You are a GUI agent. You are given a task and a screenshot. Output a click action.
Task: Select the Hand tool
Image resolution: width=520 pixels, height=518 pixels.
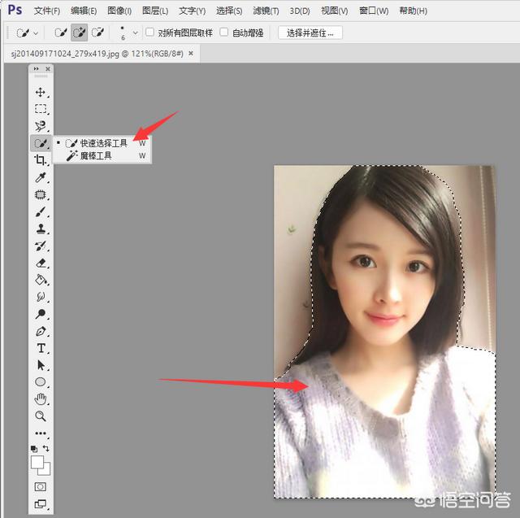pyautogui.click(x=41, y=399)
